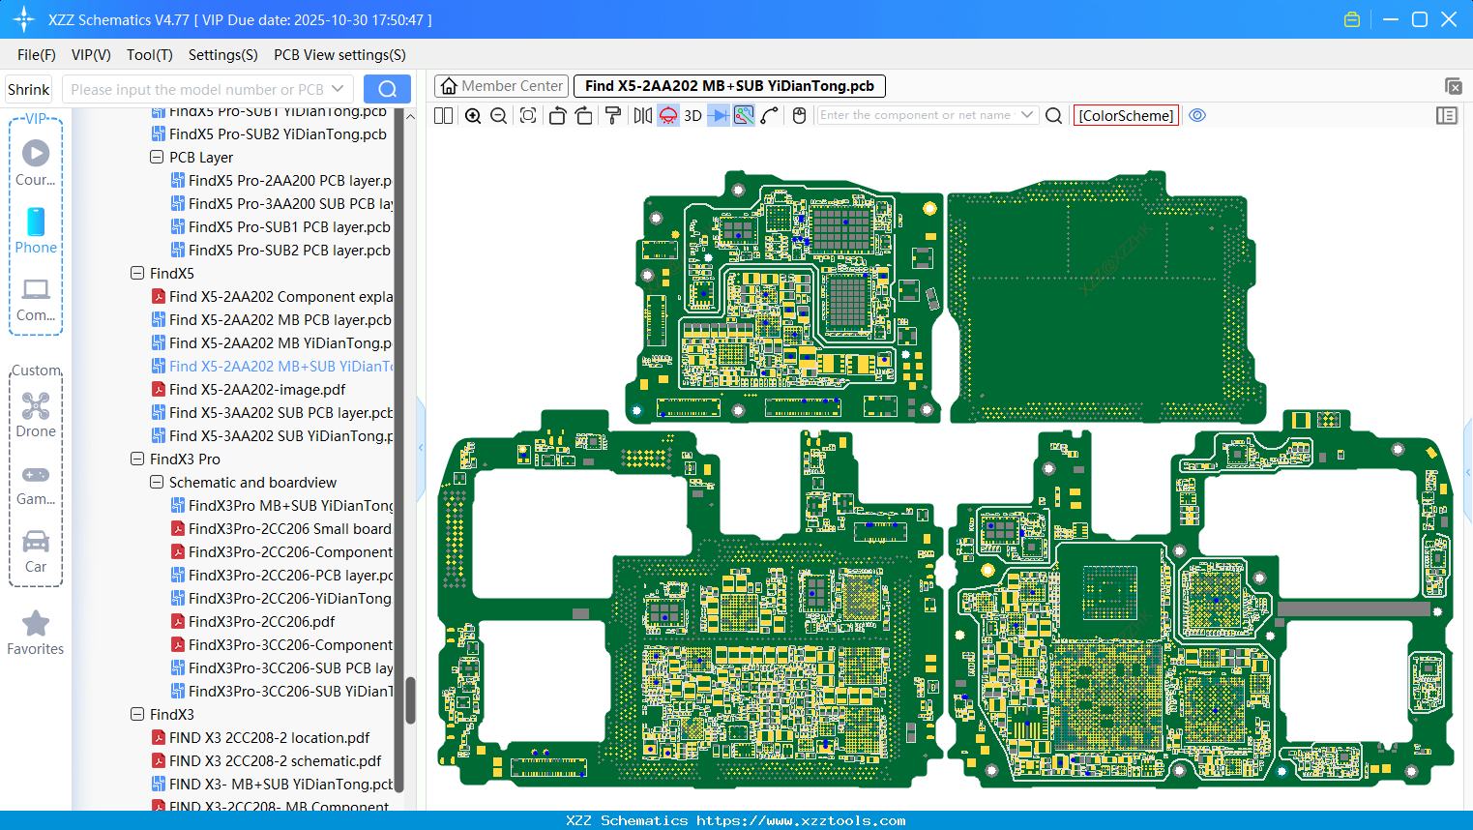1473x830 pixels.
Task: Expand the right edge panel handle
Action: (1468, 472)
